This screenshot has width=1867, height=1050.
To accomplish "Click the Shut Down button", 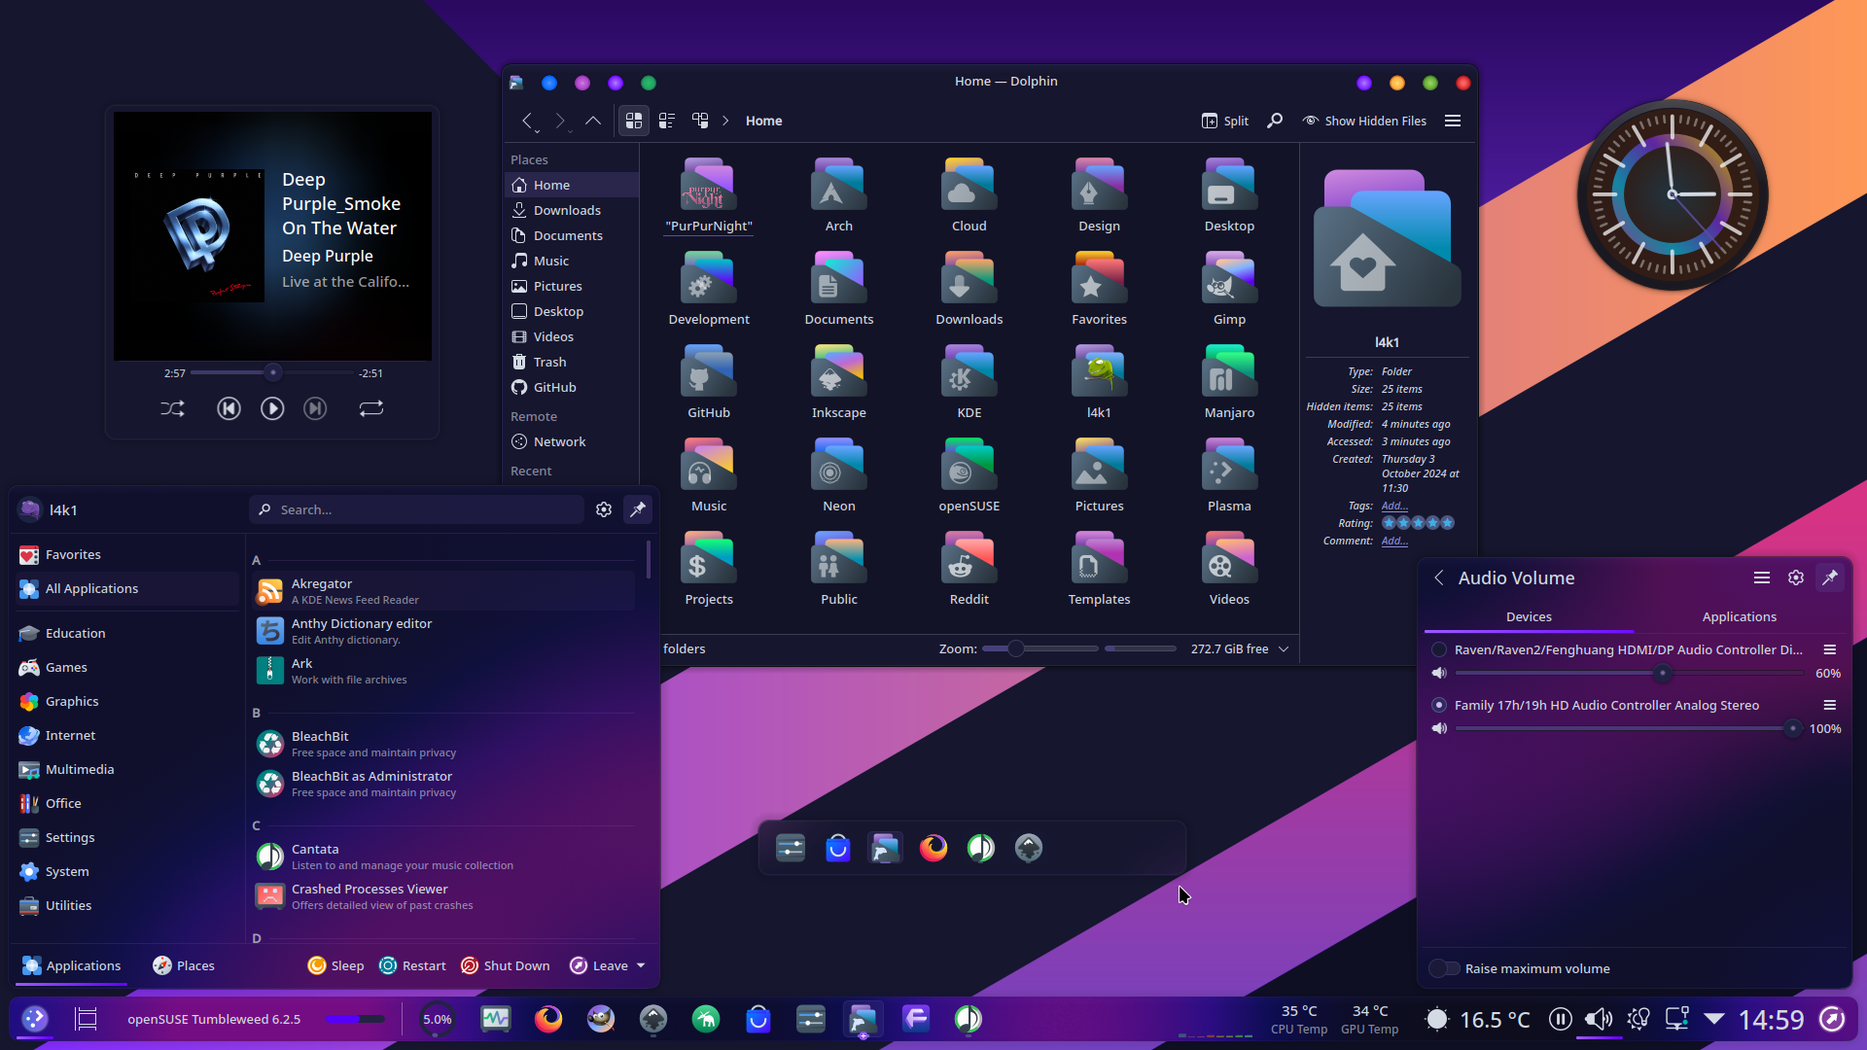I will click(x=505, y=965).
